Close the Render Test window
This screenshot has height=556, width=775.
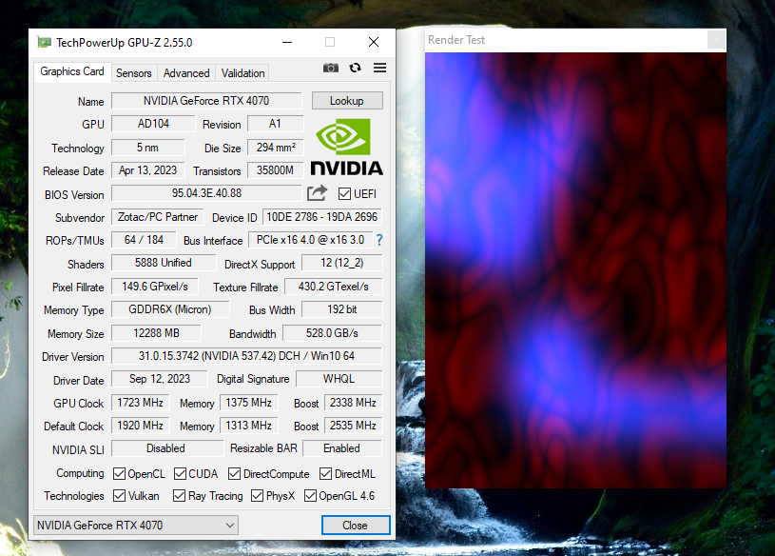[716, 39]
